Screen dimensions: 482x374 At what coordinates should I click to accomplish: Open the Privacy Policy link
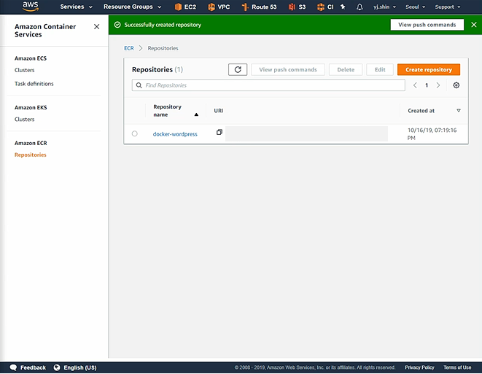419,367
